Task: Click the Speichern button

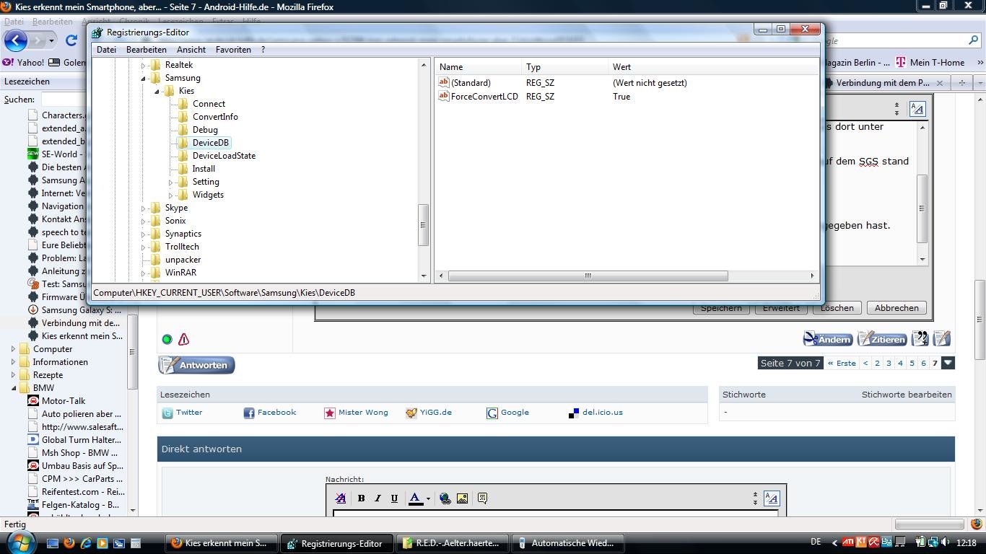Action: (721, 308)
